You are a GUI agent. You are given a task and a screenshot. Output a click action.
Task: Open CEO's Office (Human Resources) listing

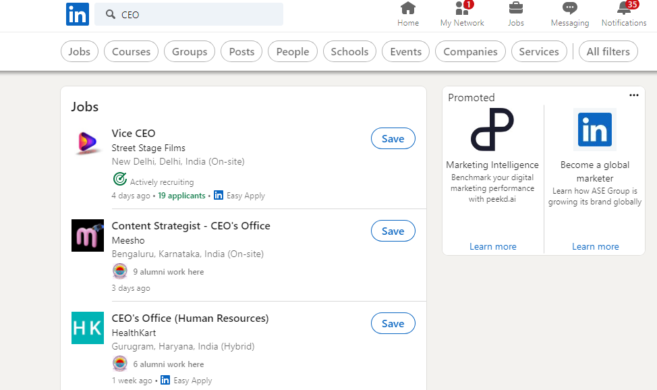190,318
